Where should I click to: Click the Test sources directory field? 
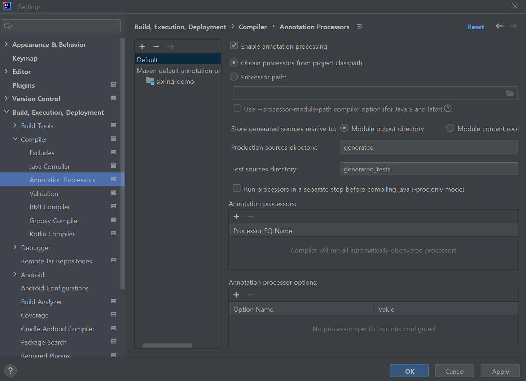pos(429,169)
